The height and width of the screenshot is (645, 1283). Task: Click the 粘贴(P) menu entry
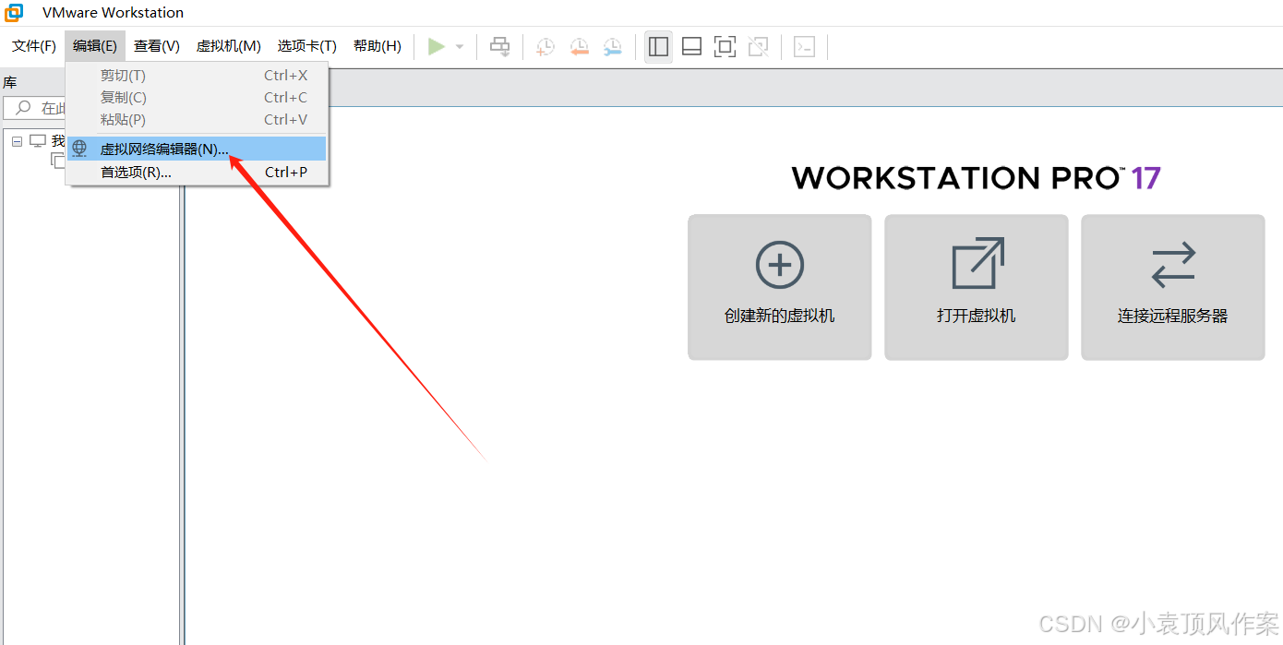(197, 120)
